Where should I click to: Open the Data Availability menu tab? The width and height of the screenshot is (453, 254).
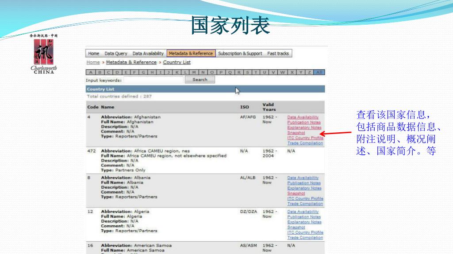148,53
